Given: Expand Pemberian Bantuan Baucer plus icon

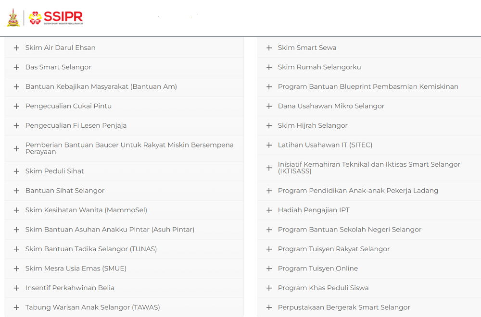Looking at the screenshot, I should coord(16,148).
